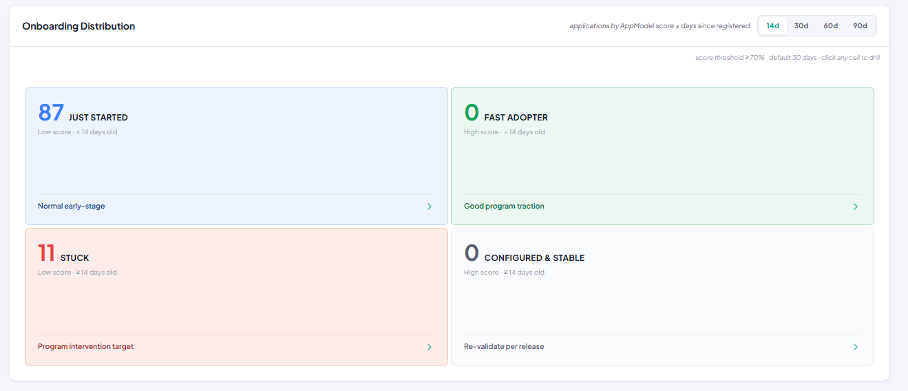Select the red Stuck cell

[236, 297]
